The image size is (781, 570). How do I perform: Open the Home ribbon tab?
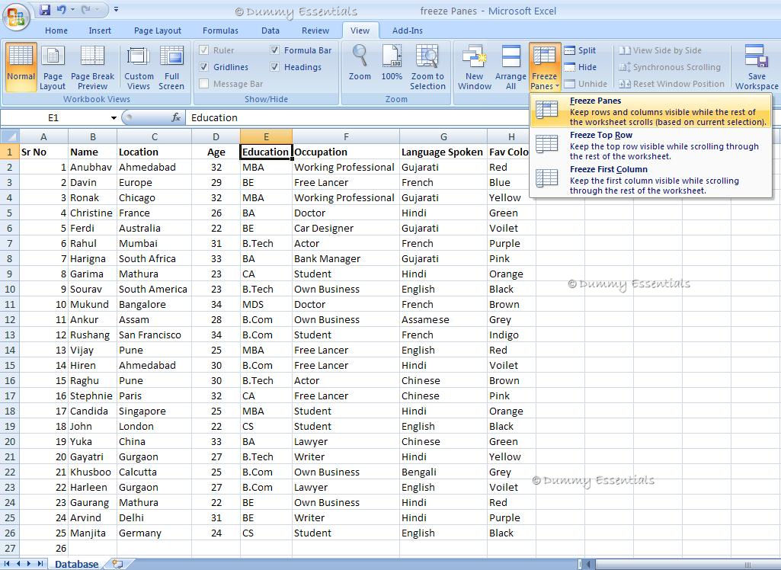click(x=56, y=30)
